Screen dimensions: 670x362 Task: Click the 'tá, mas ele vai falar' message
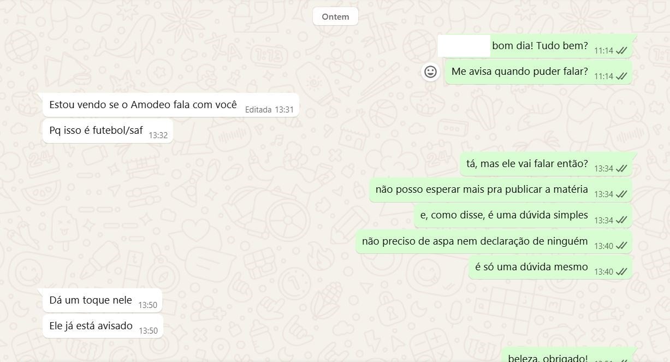pyautogui.click(x=546, y=164)
